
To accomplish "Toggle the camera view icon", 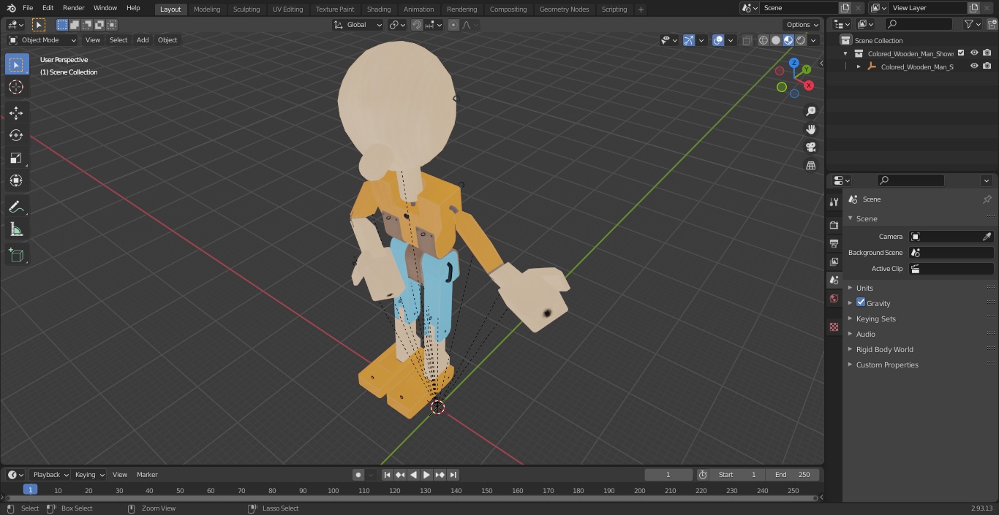I will point(811,147).
